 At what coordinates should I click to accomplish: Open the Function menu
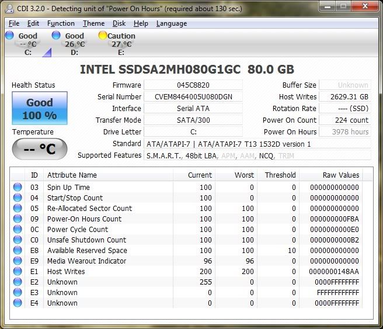pos(61,23)
